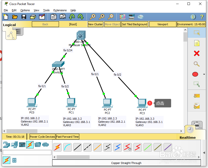The image size is (208, 168).
Task: Expand the shape tool dropdown arrow
Action: click(204, 74)
